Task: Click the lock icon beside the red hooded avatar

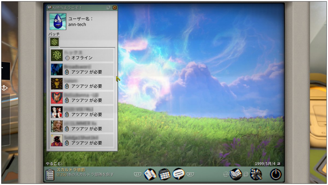Action: click(x=67, y=143)
